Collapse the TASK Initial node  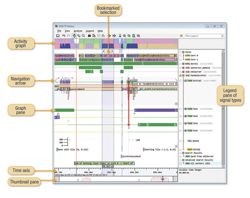[x=186, y=81]
